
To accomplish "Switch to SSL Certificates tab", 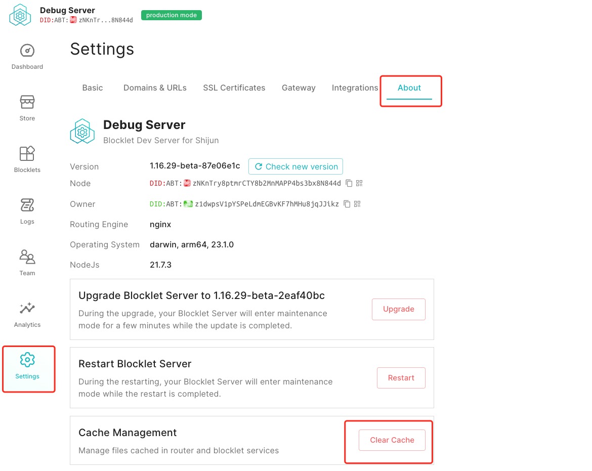I will [234, 88].
